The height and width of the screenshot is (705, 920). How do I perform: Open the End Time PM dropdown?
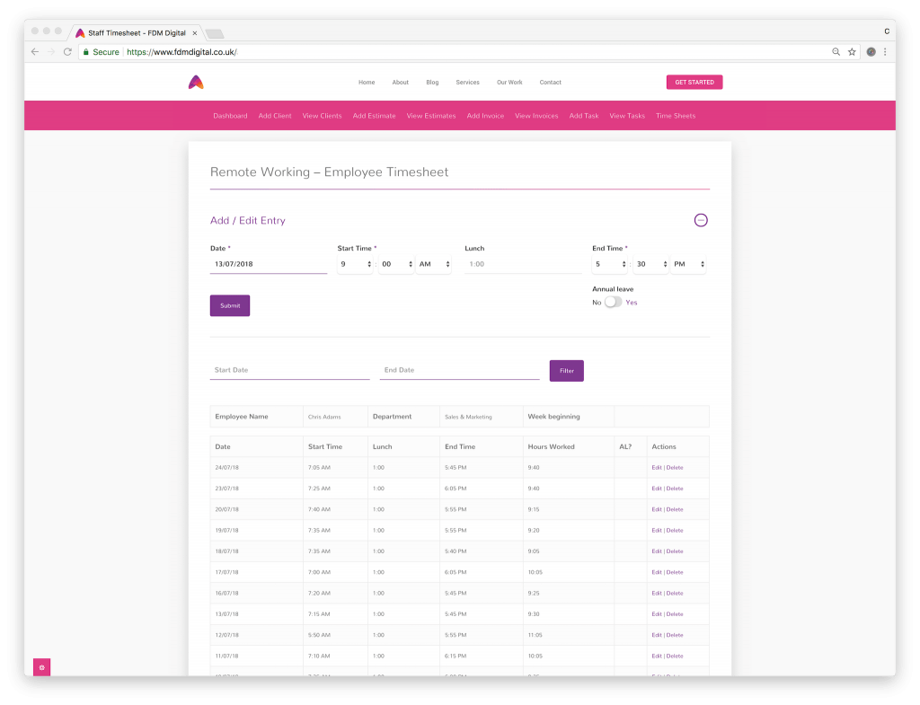coord(686,264)
